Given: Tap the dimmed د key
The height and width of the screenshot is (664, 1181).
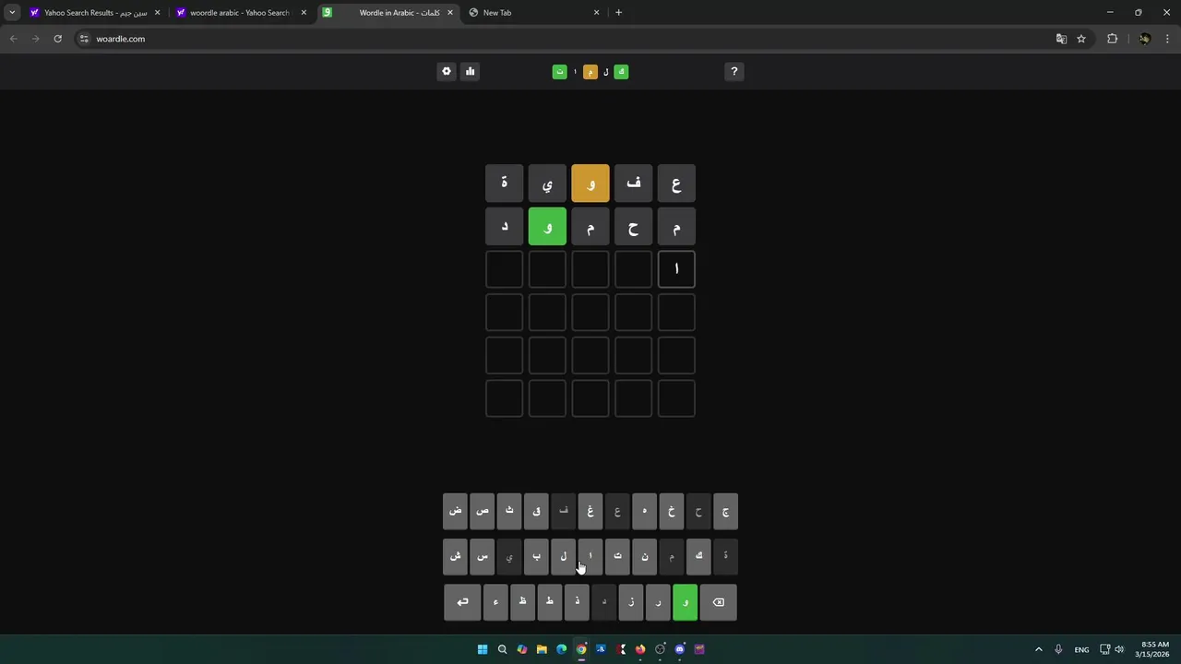Looking at the screenshot, I should 604,602.
